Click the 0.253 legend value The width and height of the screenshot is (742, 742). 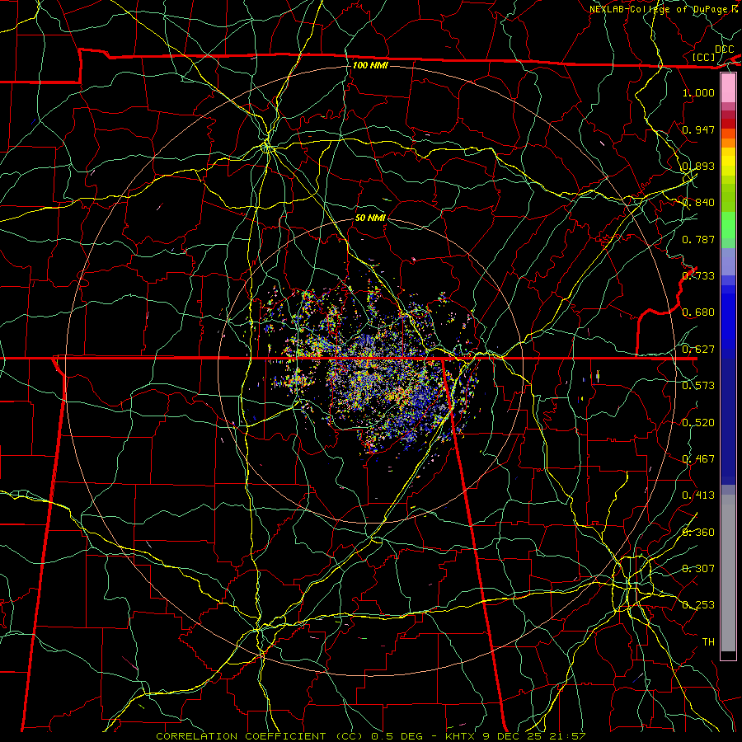point(698,605)
